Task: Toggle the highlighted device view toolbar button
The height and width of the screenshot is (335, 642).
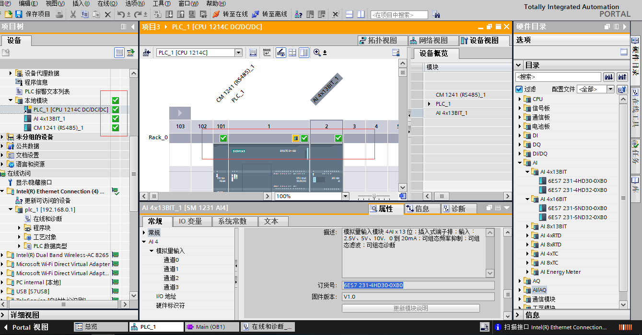Action: click(281, 53)
